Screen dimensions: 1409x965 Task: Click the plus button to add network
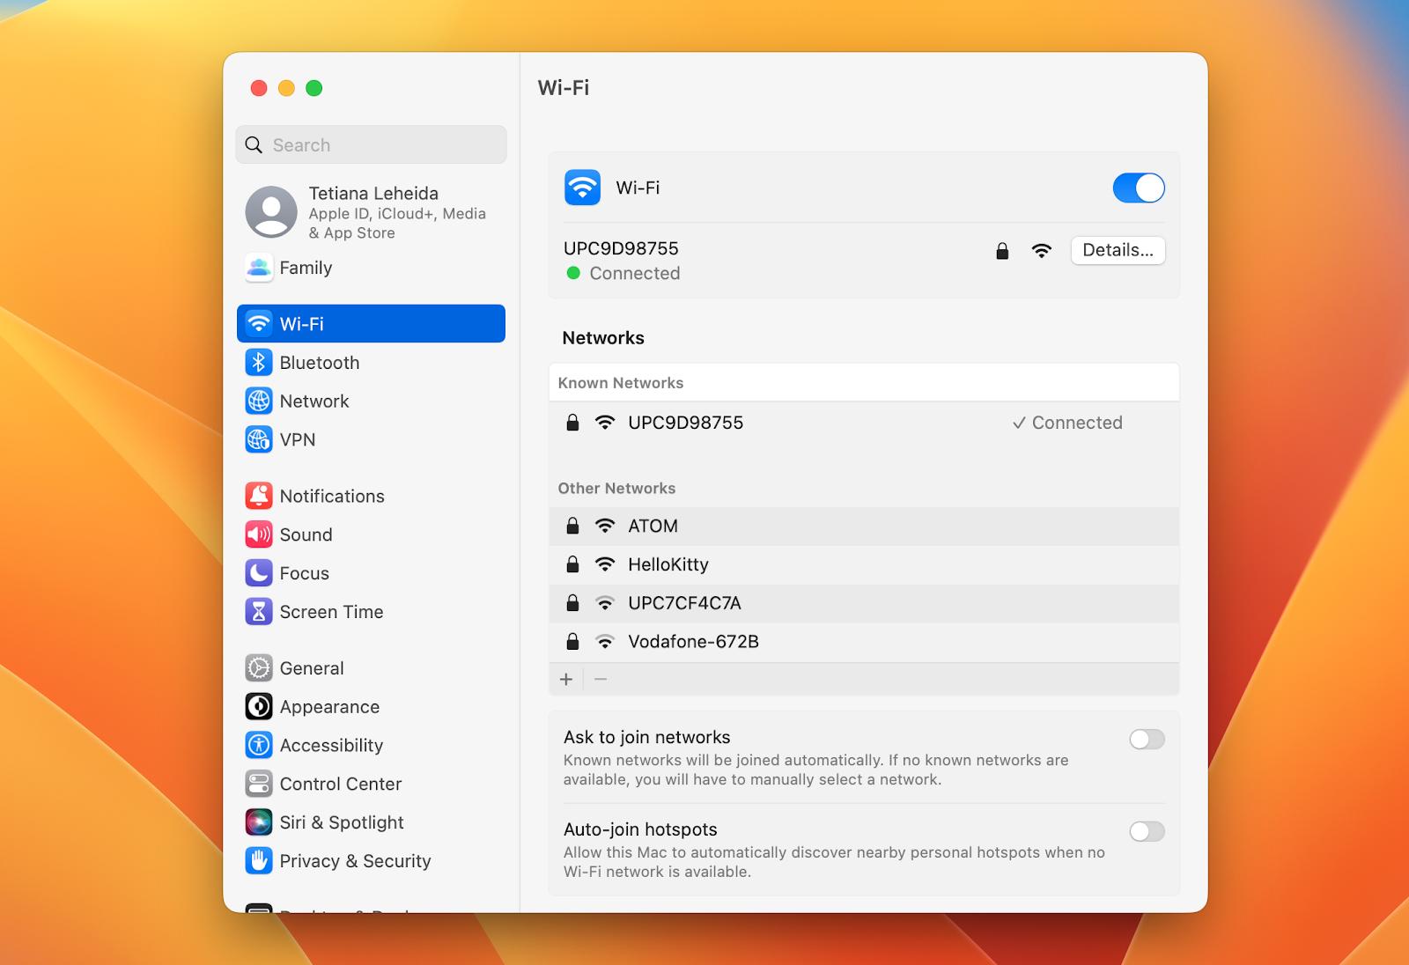coord(566,680)
